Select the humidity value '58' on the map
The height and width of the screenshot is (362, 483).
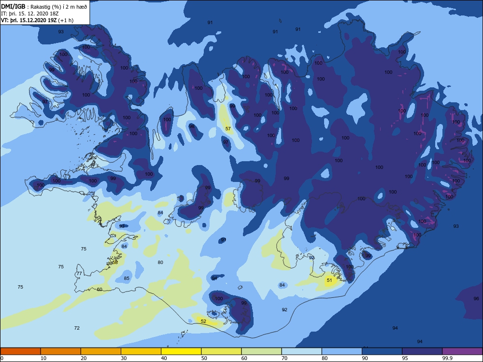pyautogui.click(x=115, y=262)
